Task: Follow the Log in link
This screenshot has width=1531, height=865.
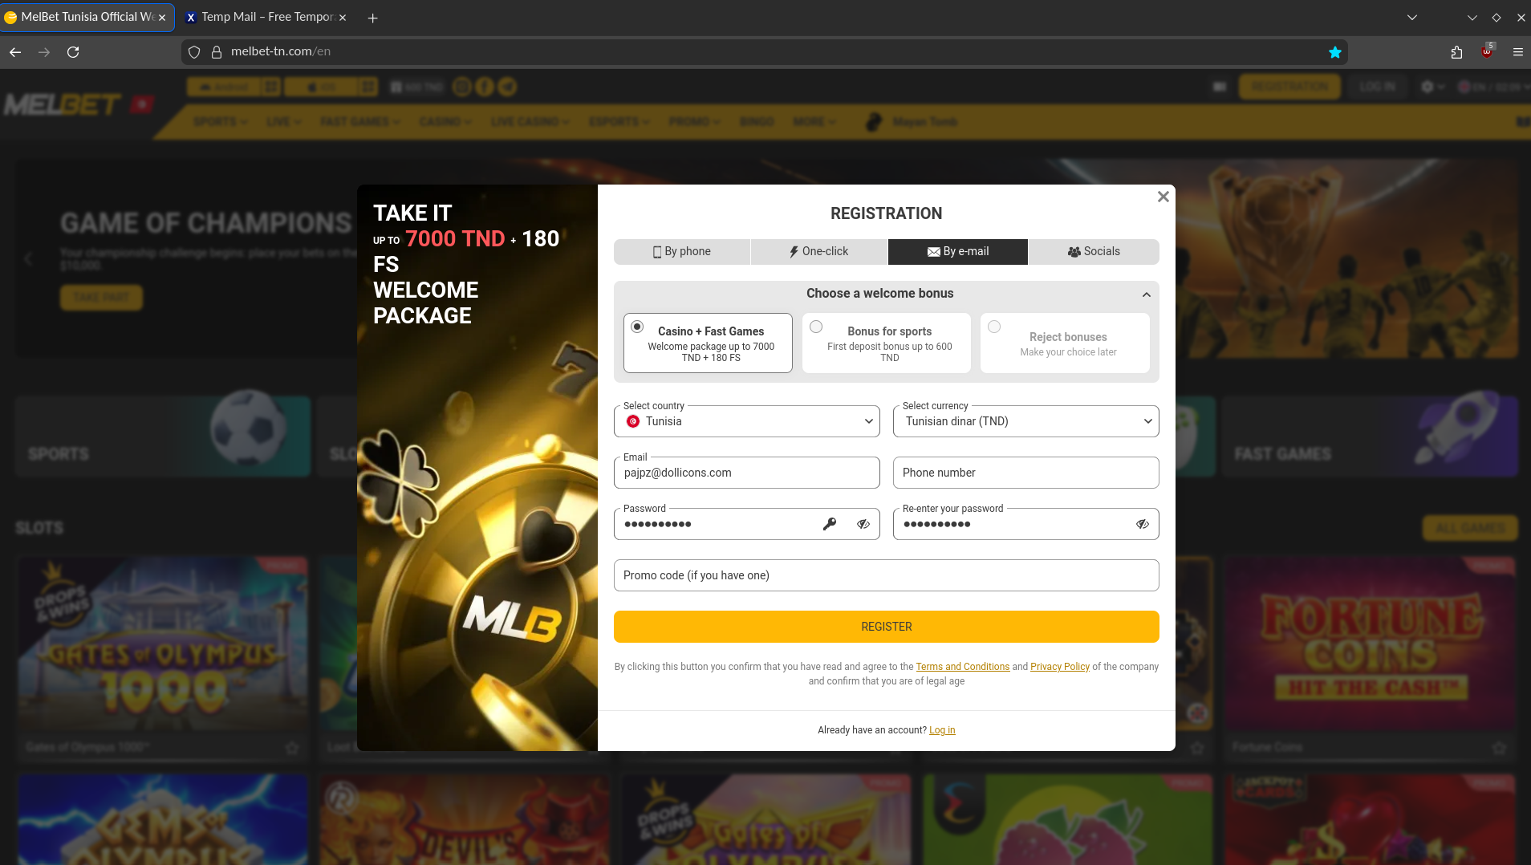Action: click(942, 730)
